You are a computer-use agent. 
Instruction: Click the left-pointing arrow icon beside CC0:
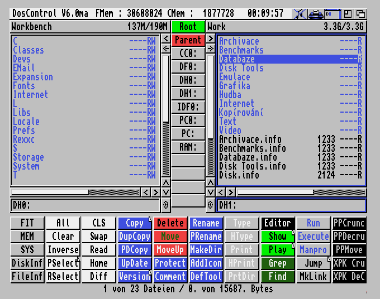pyautogui.click(x=166, y=49)
